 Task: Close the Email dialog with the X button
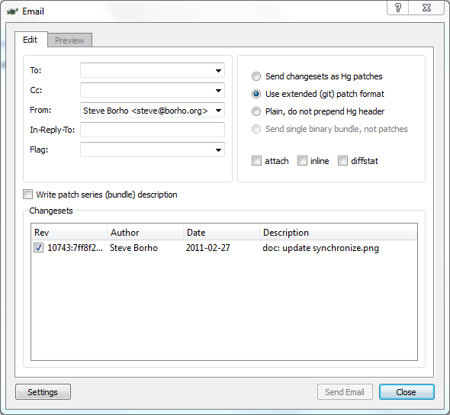pyautogui.click(x=426, y=8)
